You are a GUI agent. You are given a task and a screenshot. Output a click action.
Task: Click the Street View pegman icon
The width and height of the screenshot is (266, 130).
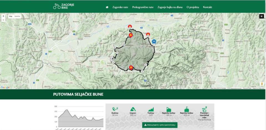262,84
